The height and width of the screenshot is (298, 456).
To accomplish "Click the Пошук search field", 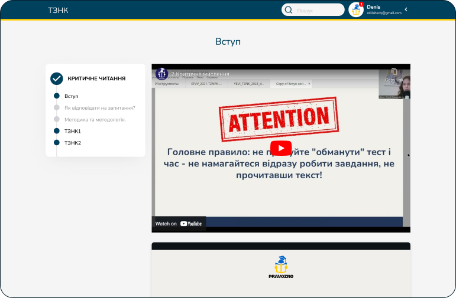I will (x=319, y=10).
